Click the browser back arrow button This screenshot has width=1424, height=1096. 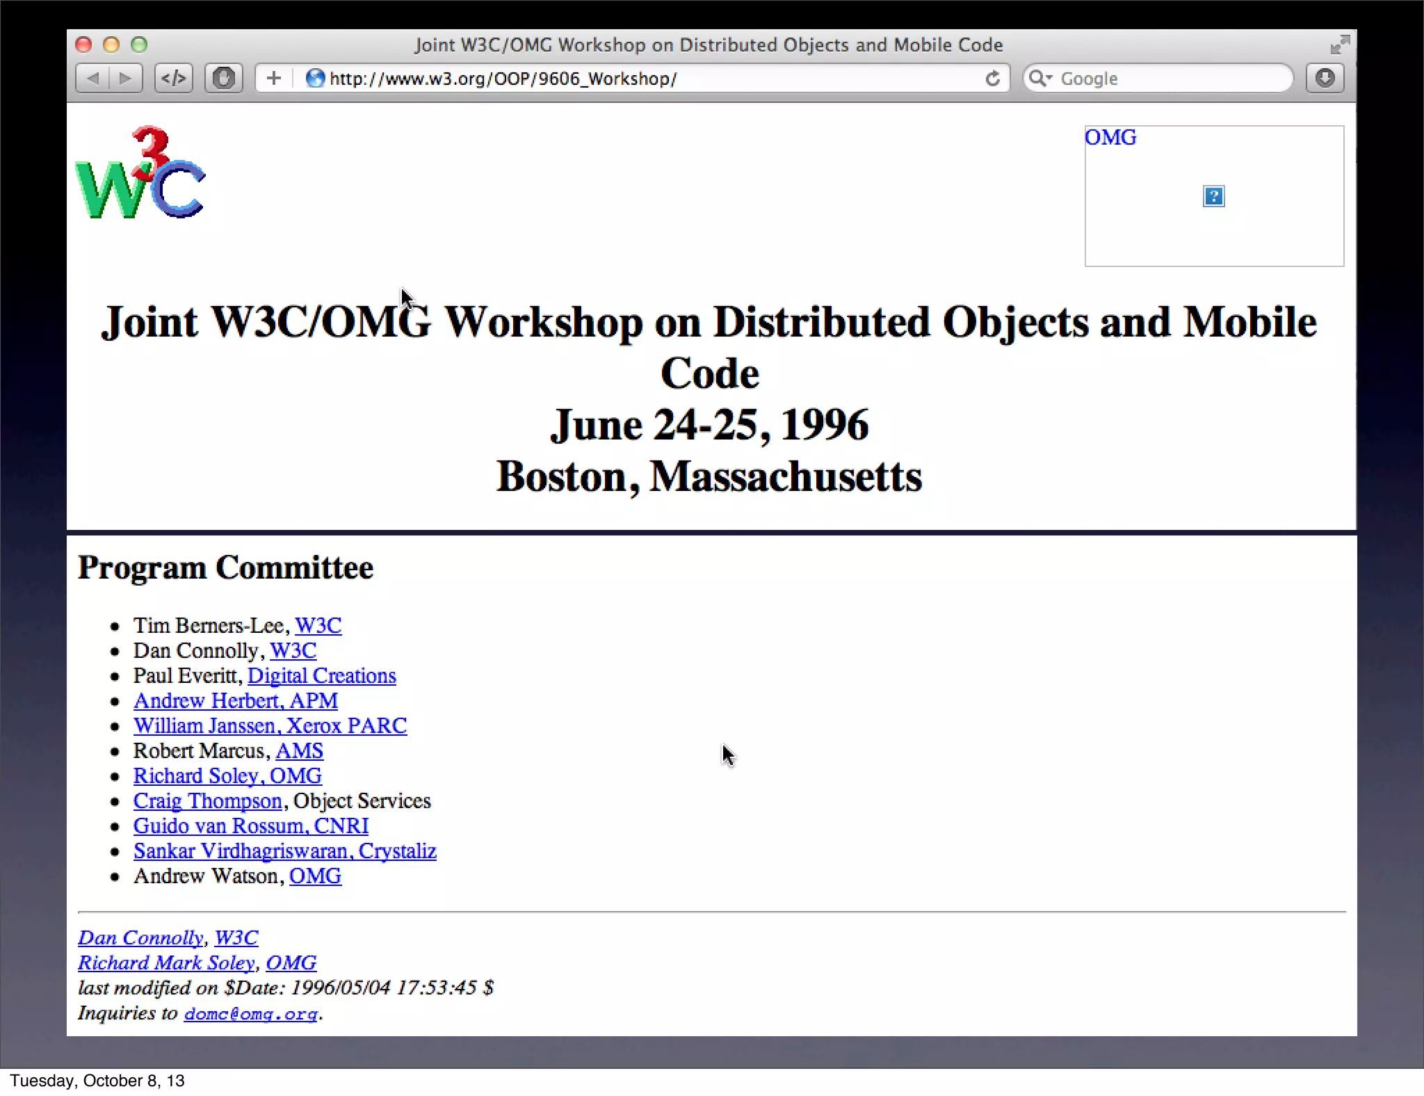coord(93,78)
